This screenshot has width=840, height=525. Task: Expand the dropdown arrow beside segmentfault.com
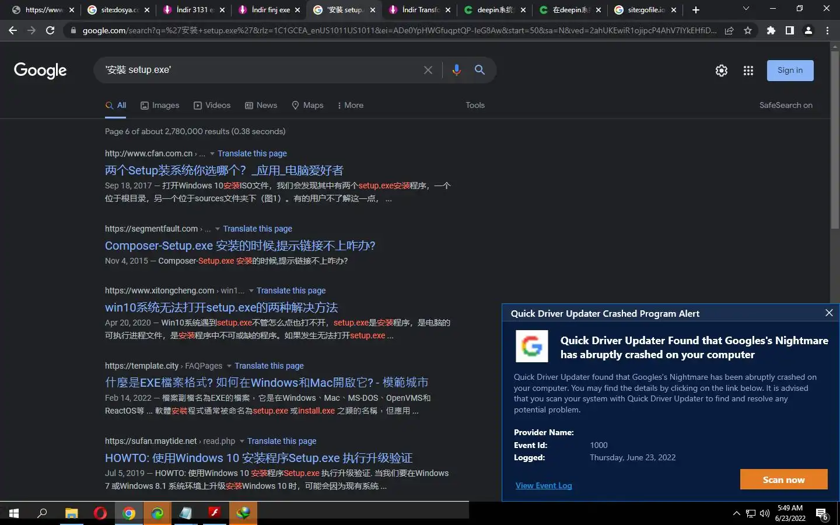(x=218, y=229)
